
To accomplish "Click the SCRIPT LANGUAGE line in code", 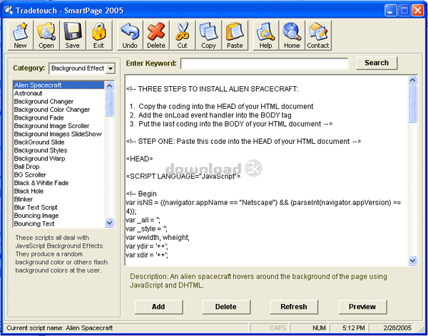I will (183, 177).
